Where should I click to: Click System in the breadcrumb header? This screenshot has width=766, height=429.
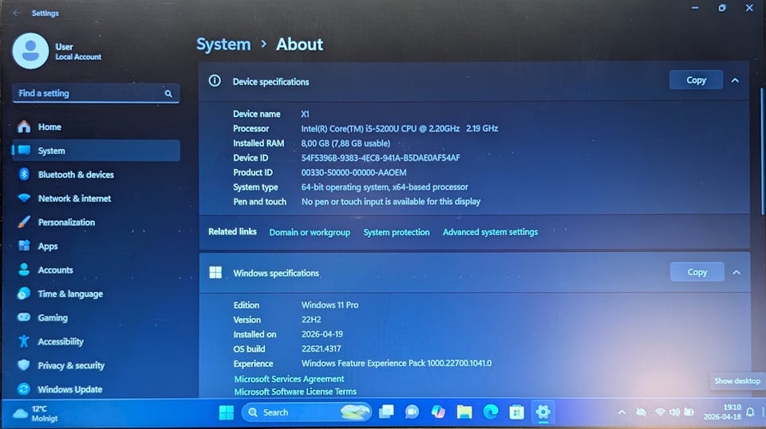click(x=223, y=45)
